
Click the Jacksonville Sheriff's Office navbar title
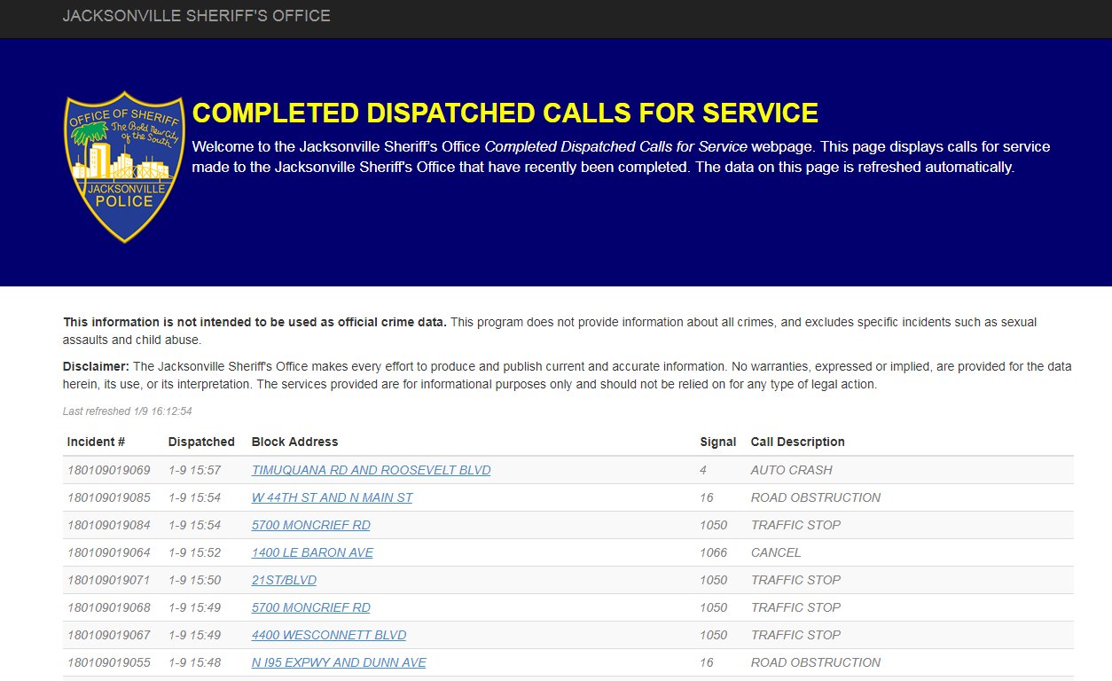(x=196, y=16)
